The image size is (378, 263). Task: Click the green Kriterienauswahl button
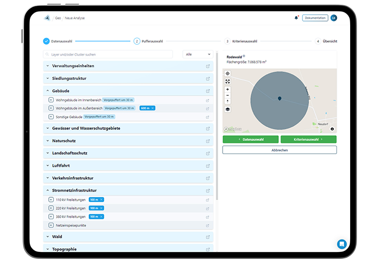[308, 139]
